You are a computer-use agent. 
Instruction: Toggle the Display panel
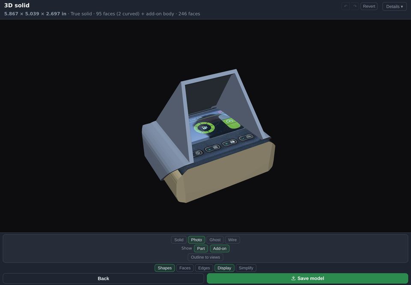coord(224,268)
